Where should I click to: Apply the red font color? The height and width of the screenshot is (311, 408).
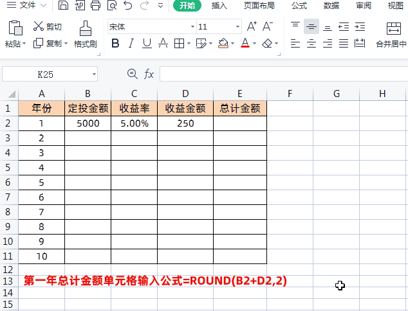245,43
